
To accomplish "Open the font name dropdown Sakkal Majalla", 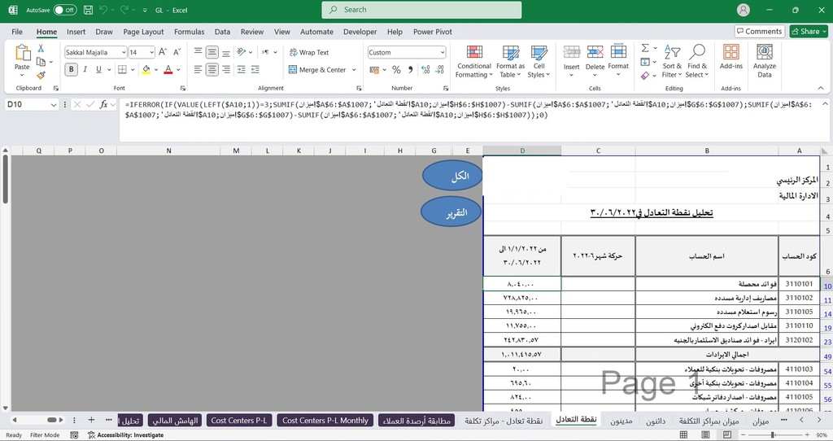I will [124, 52].
